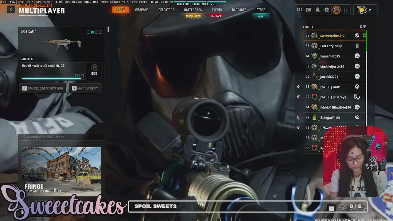Screen dimensions: 393x221
Task: Select the Featured Snipers Only playlist header
Action: (43, 137)
